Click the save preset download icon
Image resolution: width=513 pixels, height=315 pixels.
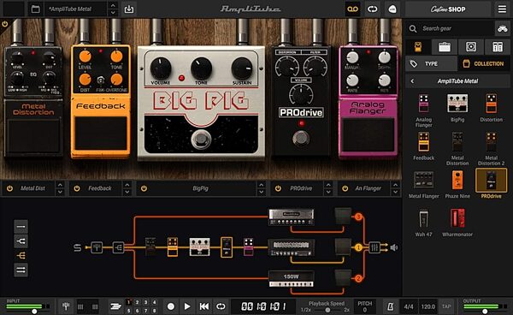(129, 9)
